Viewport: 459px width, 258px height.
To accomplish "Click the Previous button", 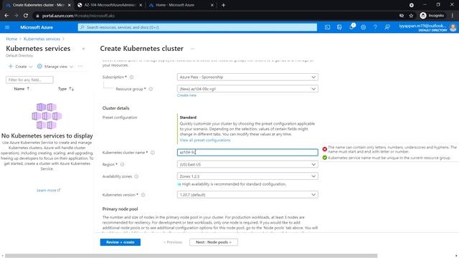I will (173, 242).
